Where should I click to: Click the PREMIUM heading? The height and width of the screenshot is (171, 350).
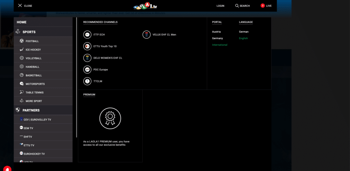tap(89, 94)
